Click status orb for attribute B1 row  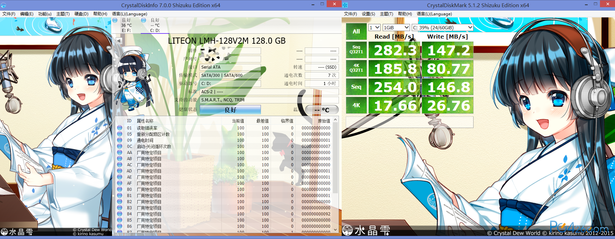[x=120, y=195]
